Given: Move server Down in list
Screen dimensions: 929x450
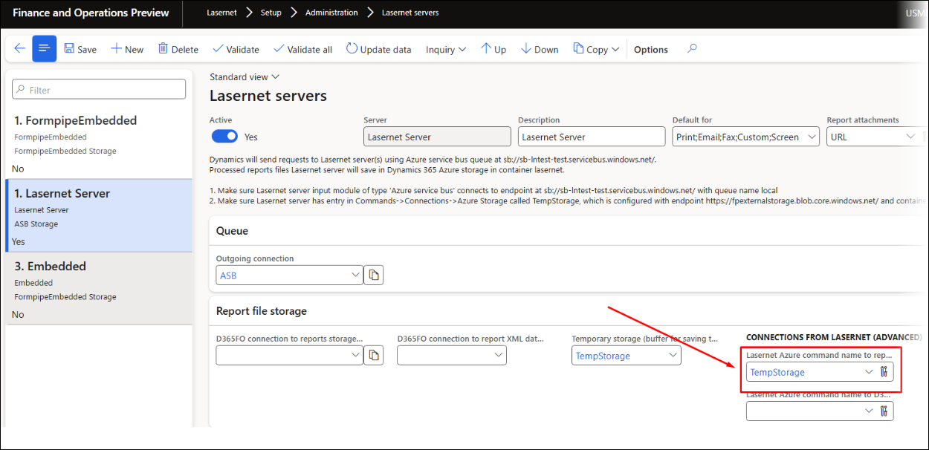Looking at the screenshot, I should coord(540,49).
